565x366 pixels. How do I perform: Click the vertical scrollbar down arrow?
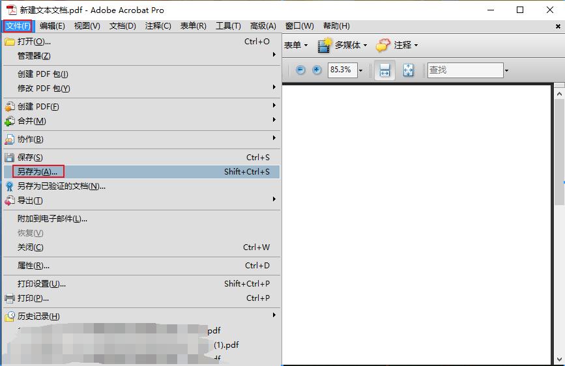click(559, 359)
